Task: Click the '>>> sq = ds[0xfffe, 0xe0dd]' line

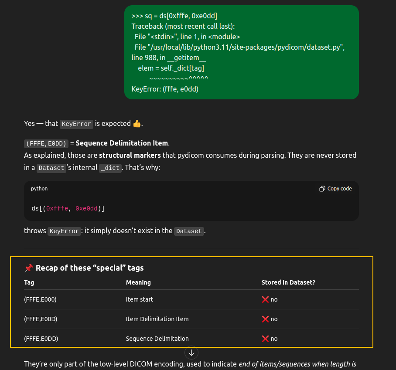Action: tap(174, 16)
